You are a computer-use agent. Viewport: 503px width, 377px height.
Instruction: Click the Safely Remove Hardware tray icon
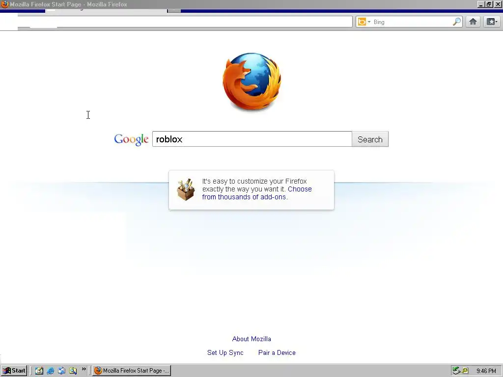pos(456,371)
